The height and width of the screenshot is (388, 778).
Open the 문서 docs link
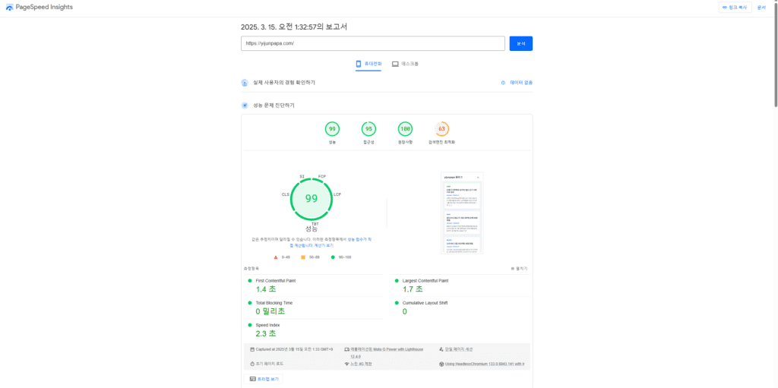click(x=761, y=7)
